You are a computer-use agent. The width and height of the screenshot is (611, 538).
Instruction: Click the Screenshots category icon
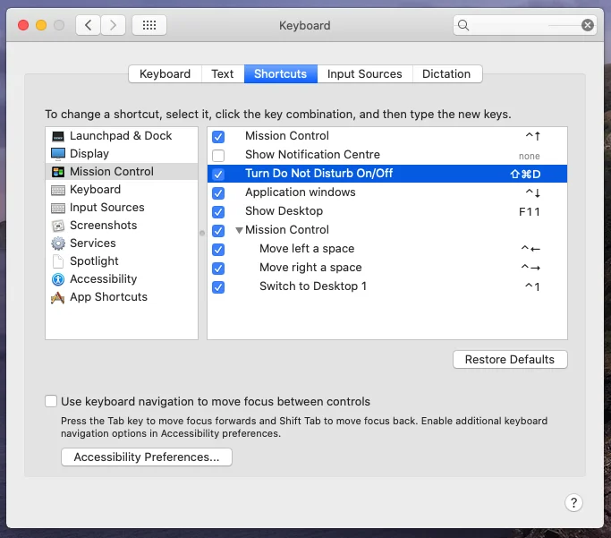click(58, 226)
